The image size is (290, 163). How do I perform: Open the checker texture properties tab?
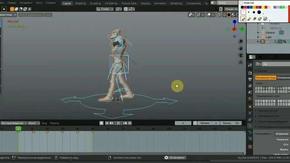point(250,147)
